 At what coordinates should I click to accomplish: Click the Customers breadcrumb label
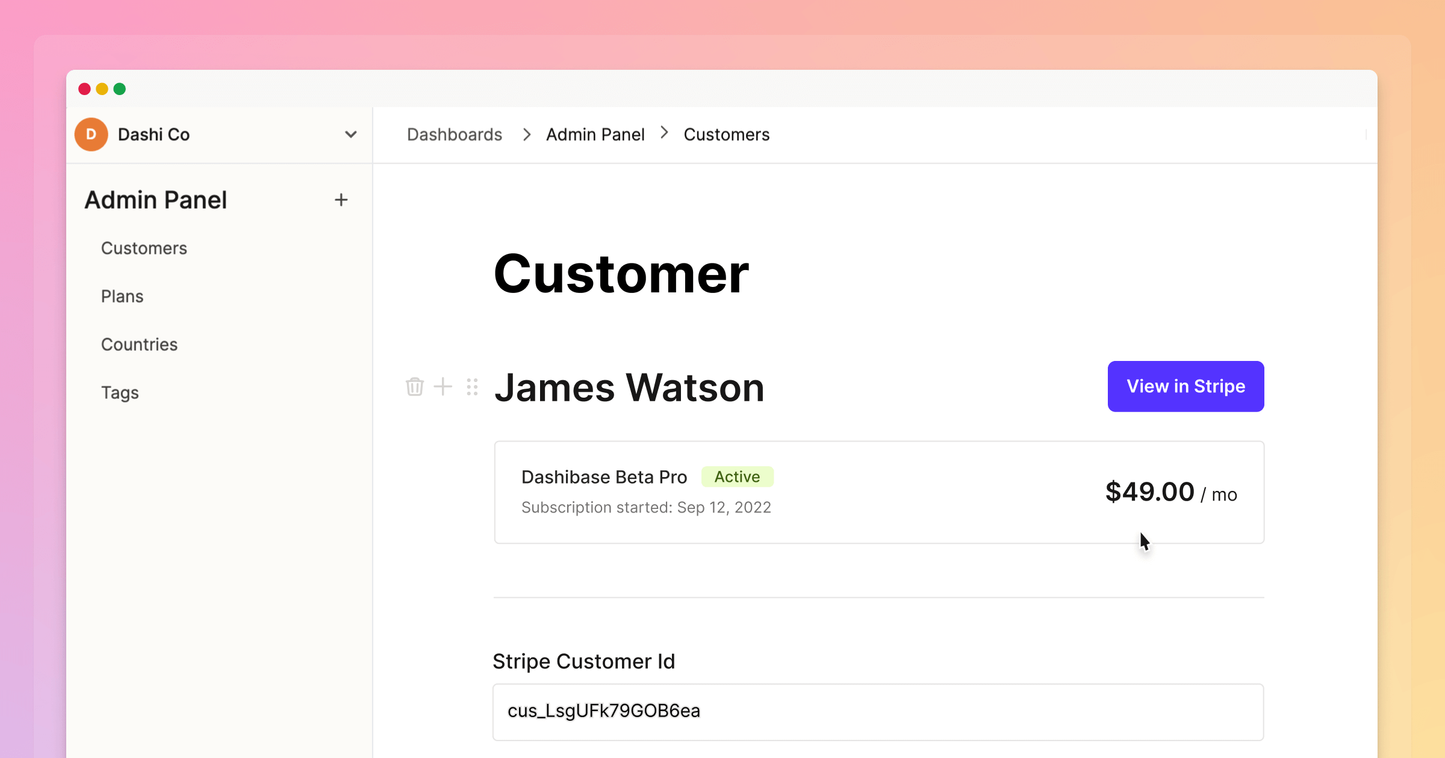coord(726,134)
